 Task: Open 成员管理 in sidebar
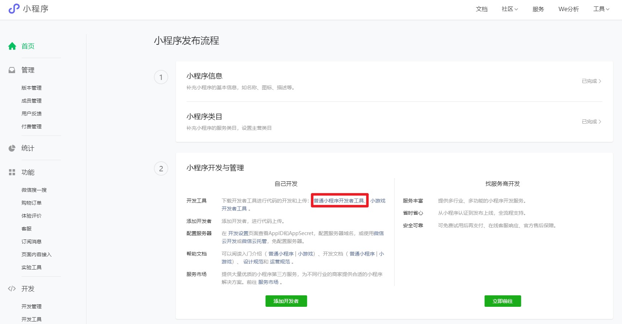[32, 101]
